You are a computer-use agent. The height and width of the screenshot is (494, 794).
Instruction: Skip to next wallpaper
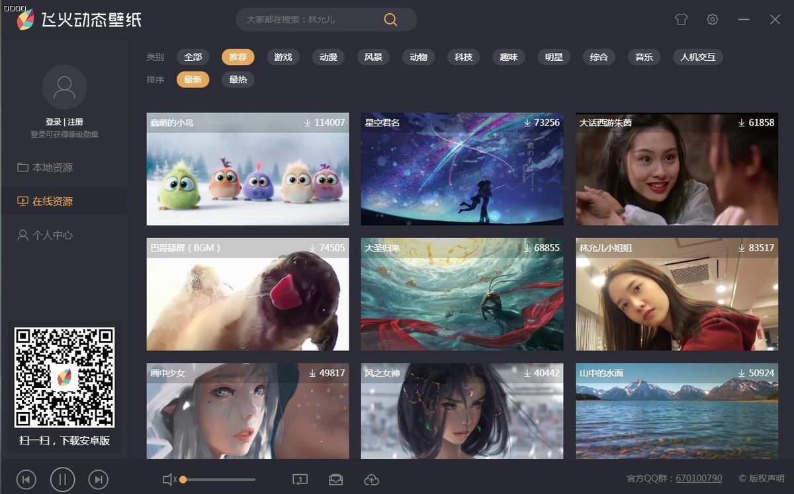coord(99,479)
